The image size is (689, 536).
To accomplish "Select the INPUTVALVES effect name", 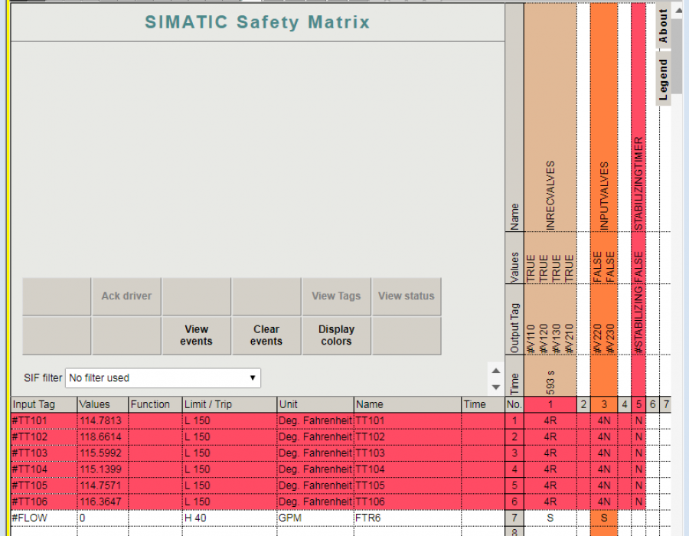I will (604, 196).
